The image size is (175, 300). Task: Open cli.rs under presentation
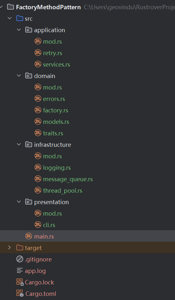click(49, 225)
